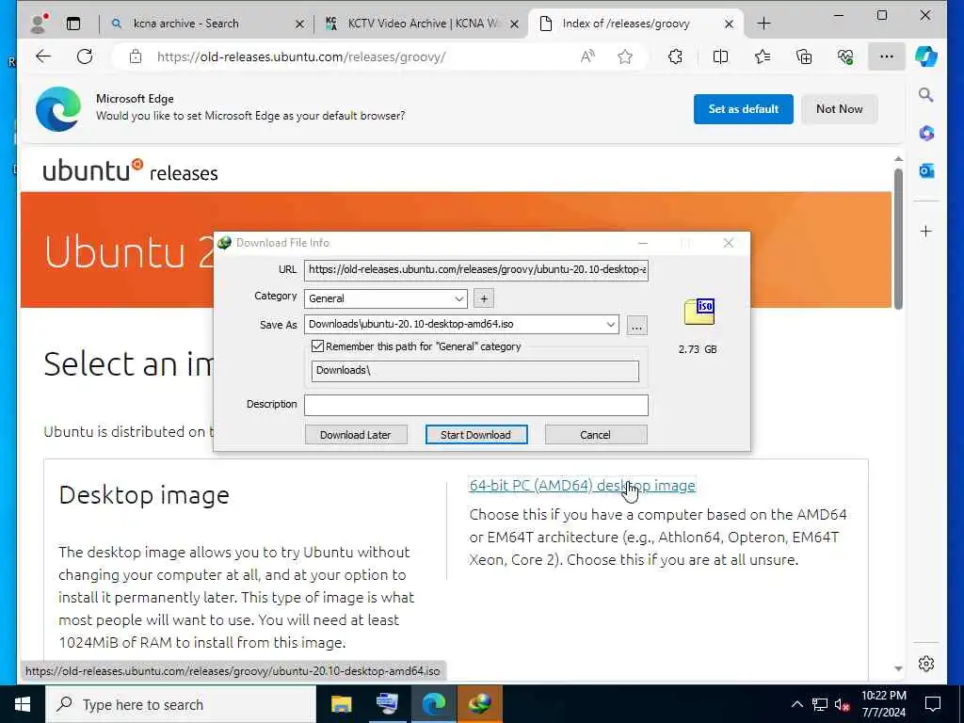Click the Microsoft Edge logo in prompt
964x723 pixels.
(x=58, y=109)
